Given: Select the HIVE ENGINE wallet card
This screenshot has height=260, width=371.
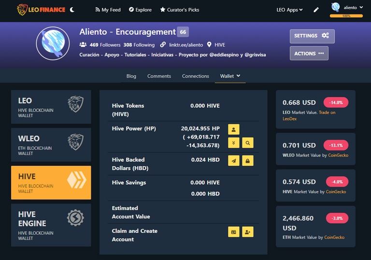Looking at the screenshot, I should point(51,225).
